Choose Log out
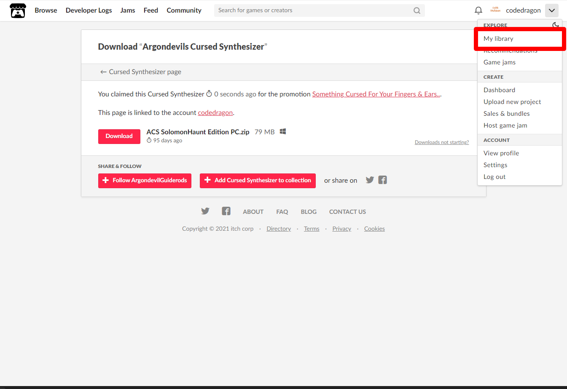 [x=520, y=177]
